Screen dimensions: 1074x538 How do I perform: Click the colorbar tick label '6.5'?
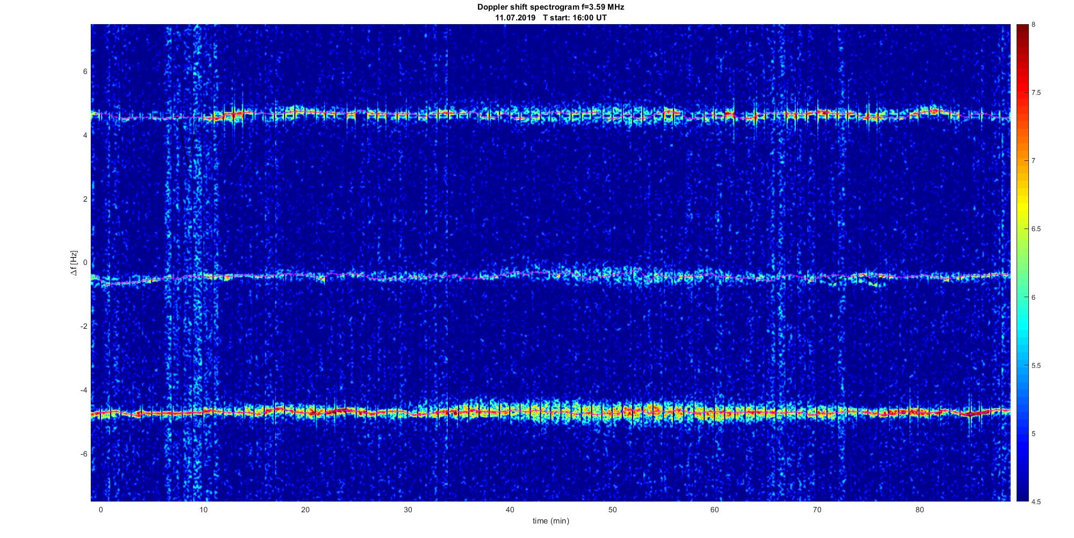click(1036, 229)
